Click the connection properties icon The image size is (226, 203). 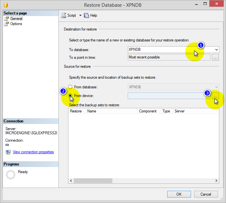tap(8, 152)
